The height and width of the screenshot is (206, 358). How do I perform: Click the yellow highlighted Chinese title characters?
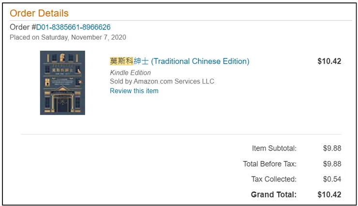[121, 61]
